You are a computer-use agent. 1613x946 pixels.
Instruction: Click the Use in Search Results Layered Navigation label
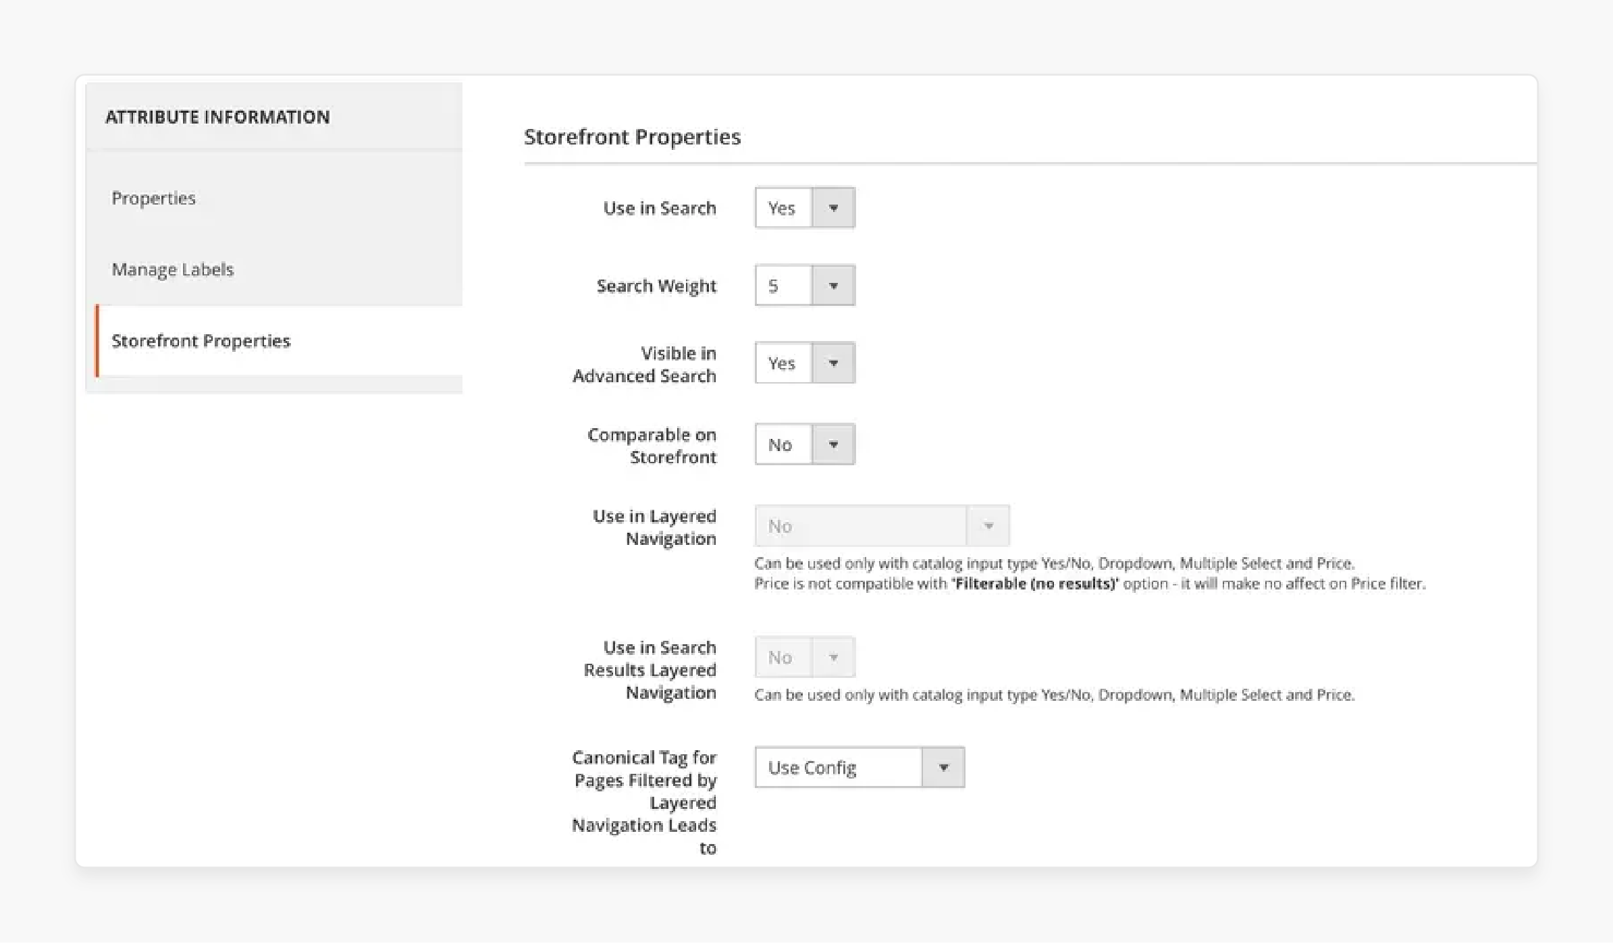(x=650, y=670)
